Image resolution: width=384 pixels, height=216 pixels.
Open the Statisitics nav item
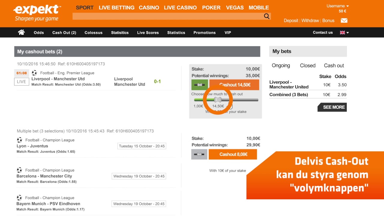(120, 32)
